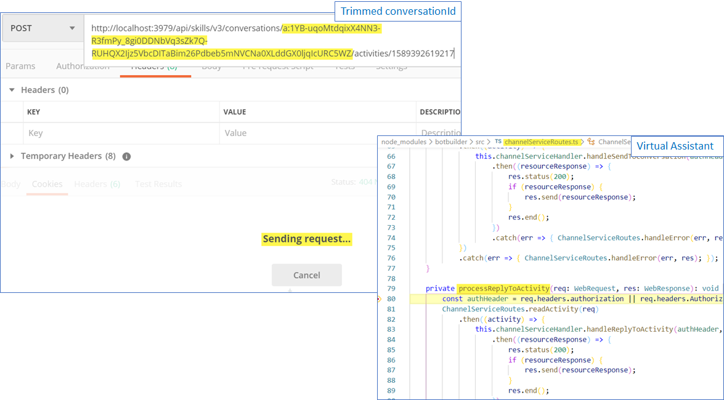Click 'ChannelServiceRoutes.readActivity(req)' on line 81
Viewport: 724px width, 400px height.
tap(520, 309)
